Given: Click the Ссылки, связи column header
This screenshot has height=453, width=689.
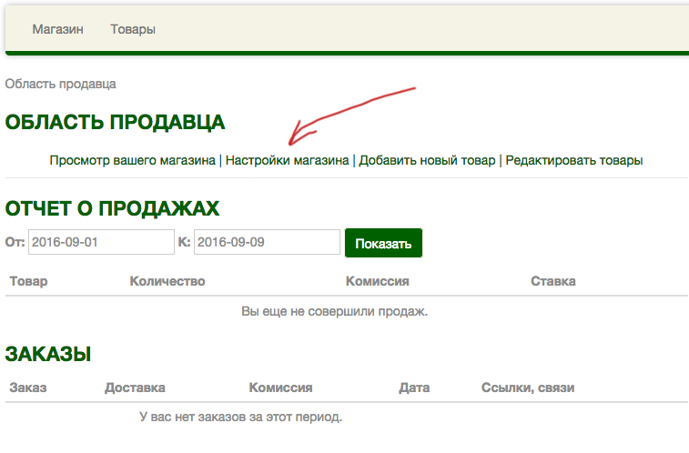Looking at the screenshot, I should click(528, 388).
